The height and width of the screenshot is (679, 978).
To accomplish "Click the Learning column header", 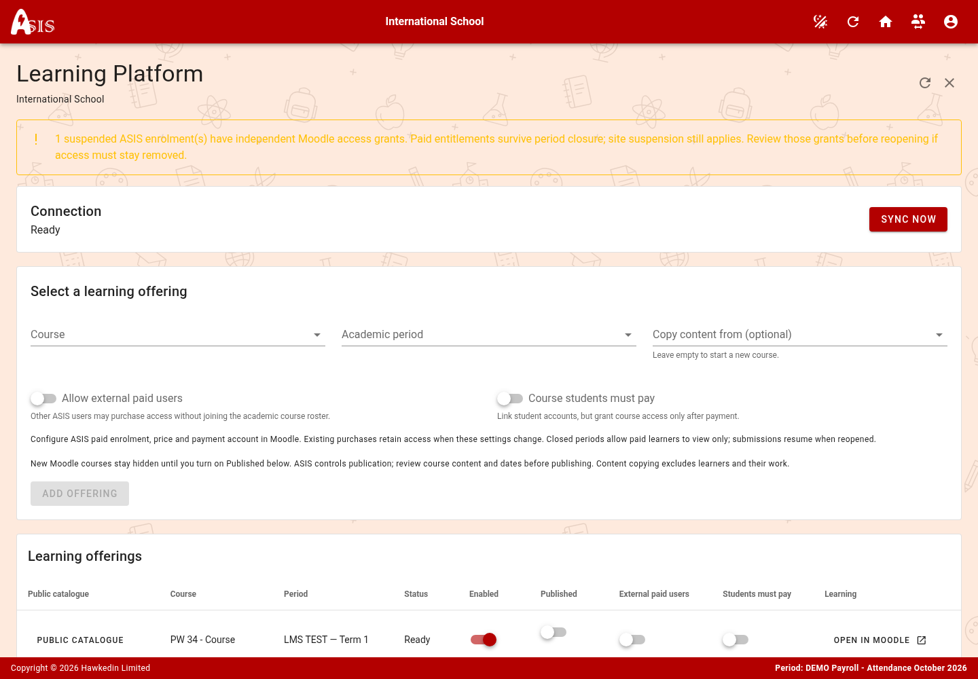I will coord(840,594).
